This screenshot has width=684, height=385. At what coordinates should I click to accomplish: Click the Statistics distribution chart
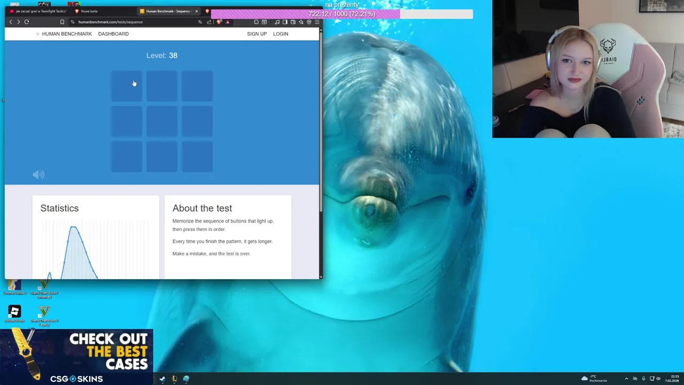point(95,249)
